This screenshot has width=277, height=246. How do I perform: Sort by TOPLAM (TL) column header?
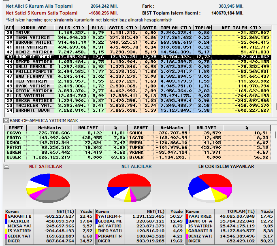pos(176,28)
